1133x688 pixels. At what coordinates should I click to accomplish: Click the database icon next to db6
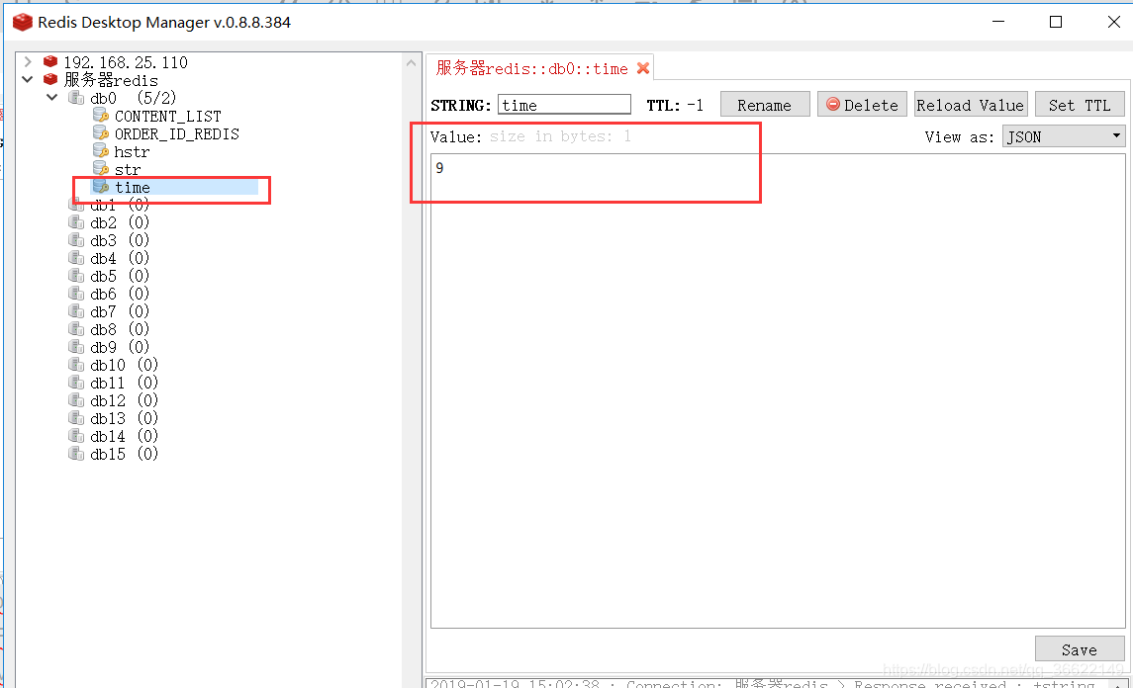(76, 294)
